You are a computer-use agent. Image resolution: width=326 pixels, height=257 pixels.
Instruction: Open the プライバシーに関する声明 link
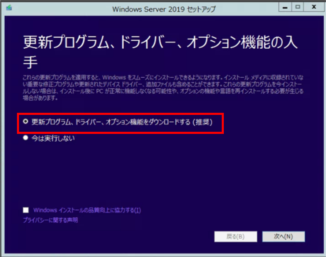50,220
